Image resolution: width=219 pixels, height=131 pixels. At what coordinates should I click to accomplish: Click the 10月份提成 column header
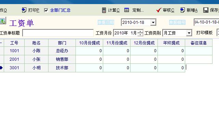(90, 43)
